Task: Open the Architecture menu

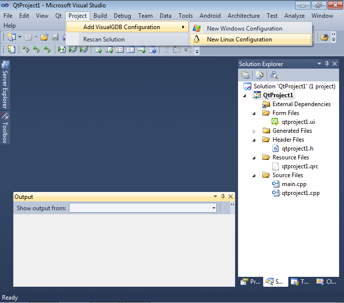Action: (x=243, y=16)
